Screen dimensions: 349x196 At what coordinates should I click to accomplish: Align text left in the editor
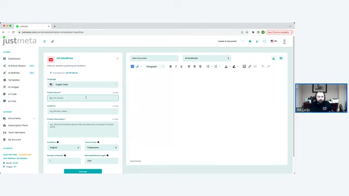pyautogui.click(x=189, y=66)
